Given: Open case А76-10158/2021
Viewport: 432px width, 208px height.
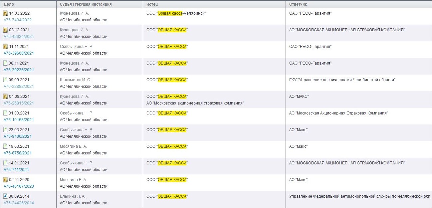Looking at the screenshot, I should click(19, 120).
